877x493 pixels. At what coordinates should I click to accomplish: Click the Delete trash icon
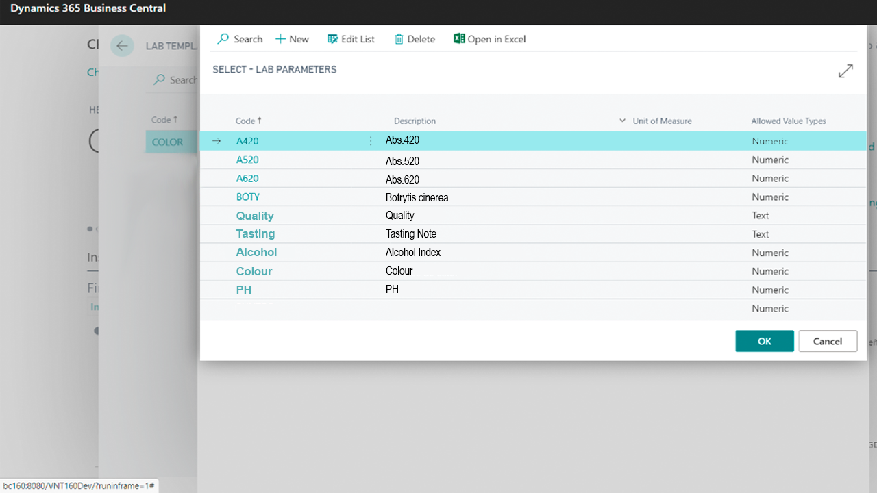click(399, 39)
